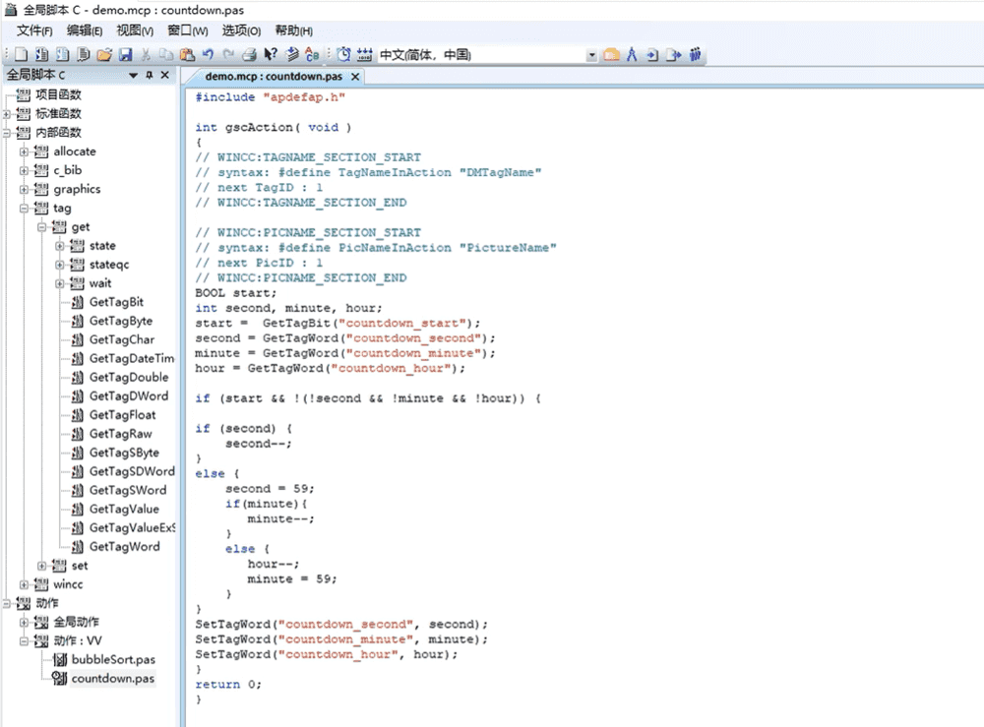This screenshot has height=727, width=984.
Task: Click the pin icon on 全局脚本 C panel
Action: click(150, 76)
